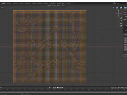Open the Sculpting workspace tab

15,3
